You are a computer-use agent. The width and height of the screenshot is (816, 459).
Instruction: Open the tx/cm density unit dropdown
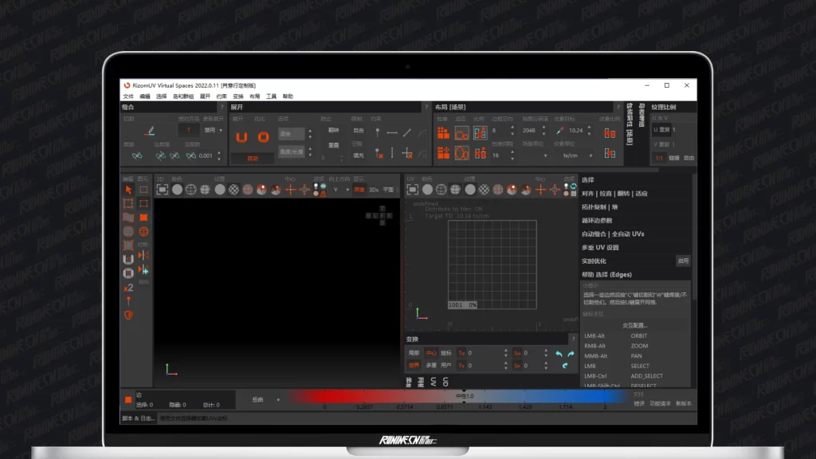tap(574, 155)
